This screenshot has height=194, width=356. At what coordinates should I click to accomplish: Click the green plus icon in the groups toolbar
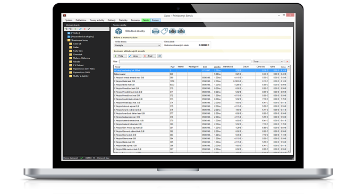click(x=75, y=29)
